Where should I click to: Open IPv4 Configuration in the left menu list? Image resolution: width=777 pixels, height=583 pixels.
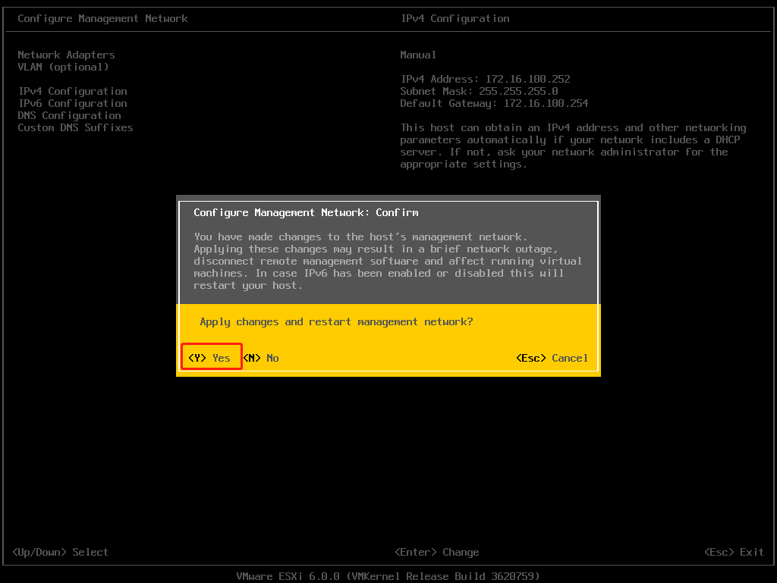tap(72, 91)
